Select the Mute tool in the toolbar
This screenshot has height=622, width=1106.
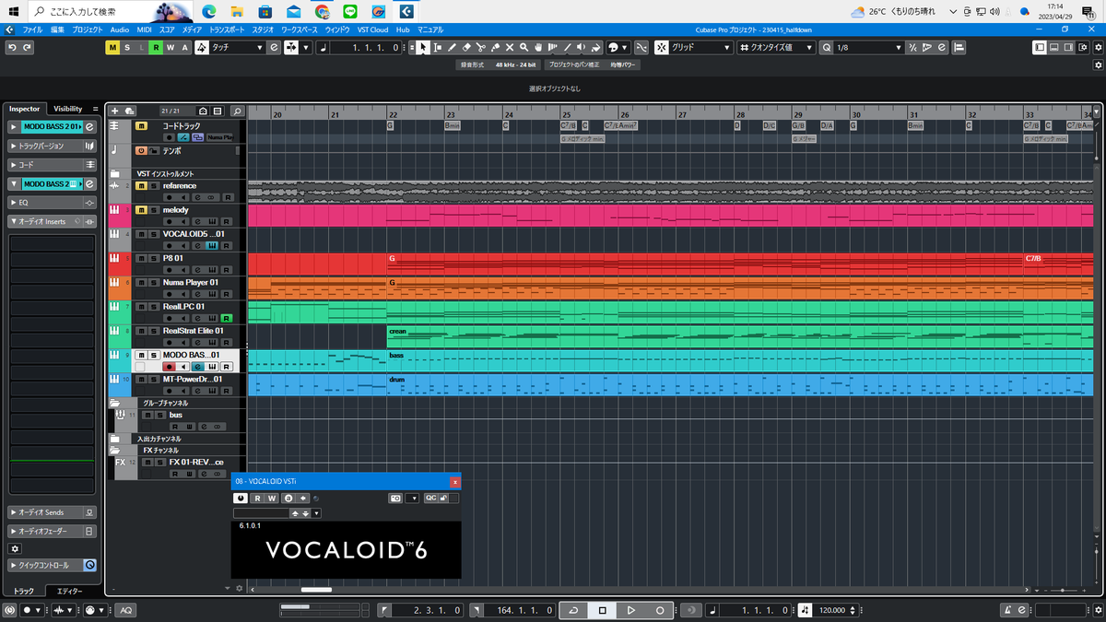[x=510, y=47]
